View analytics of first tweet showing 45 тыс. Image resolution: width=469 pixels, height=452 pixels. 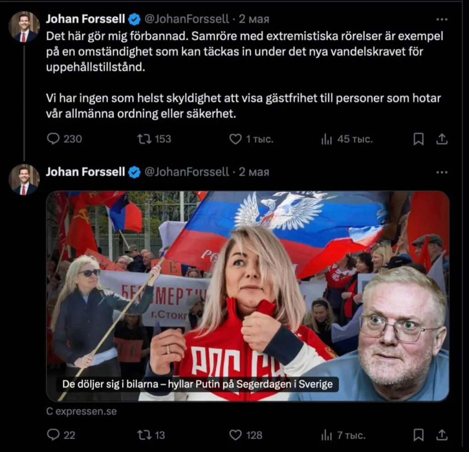(x=347, y=139)
